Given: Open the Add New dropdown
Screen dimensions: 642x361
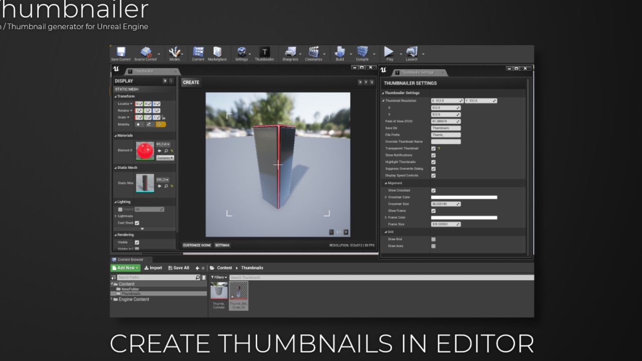Looking at the screenshot, I should (125, 268).
